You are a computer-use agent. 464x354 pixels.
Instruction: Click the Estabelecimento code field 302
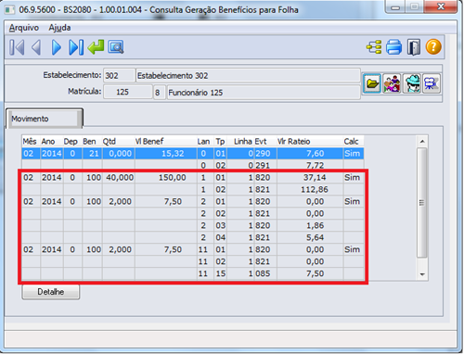(119, 75)
